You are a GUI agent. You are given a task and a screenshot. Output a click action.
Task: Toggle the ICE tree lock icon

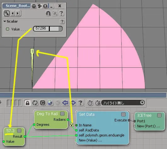pyautogui.click(x=28, y=103)
